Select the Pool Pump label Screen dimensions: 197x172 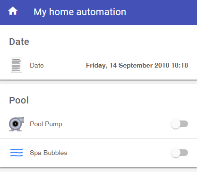coord(46,124)
